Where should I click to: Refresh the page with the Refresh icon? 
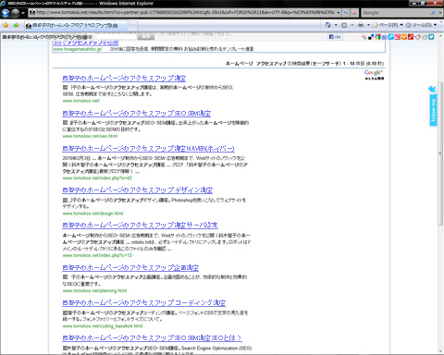(346, 13)
